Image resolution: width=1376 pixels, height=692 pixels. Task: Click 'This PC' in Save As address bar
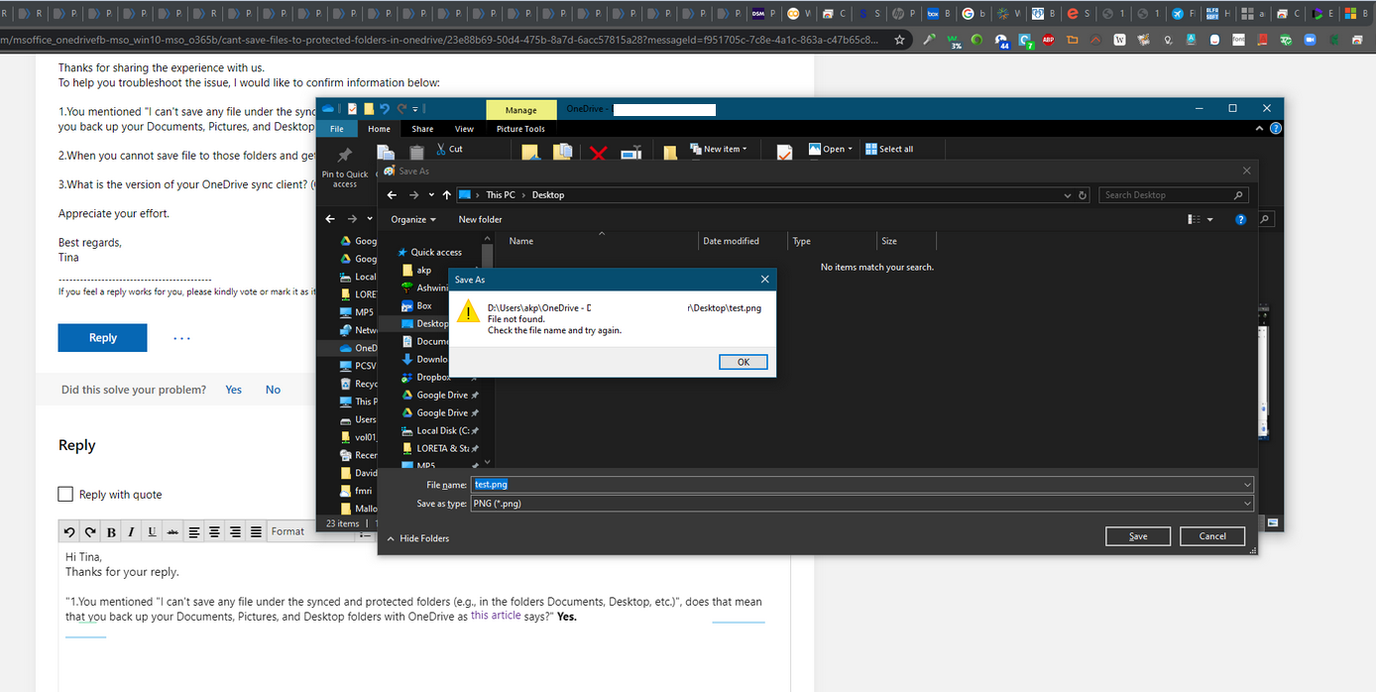tap(501, 195)
